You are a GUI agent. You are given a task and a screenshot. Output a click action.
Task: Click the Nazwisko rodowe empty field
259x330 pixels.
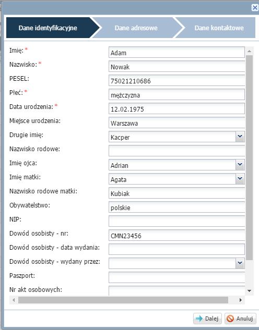(177, 151)
